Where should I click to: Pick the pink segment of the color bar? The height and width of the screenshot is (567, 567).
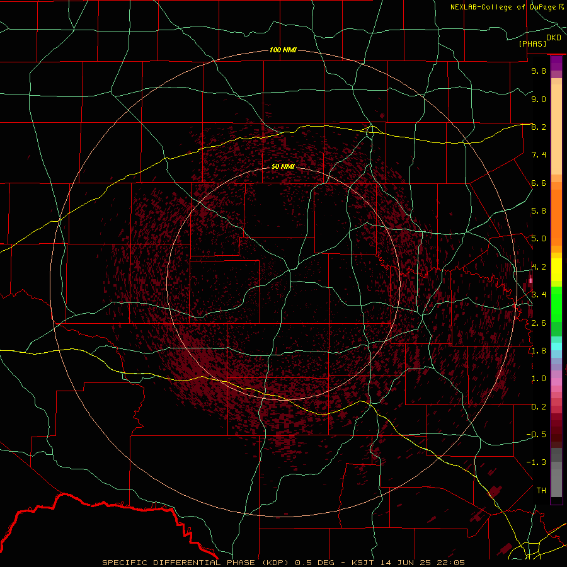(556, 382)
